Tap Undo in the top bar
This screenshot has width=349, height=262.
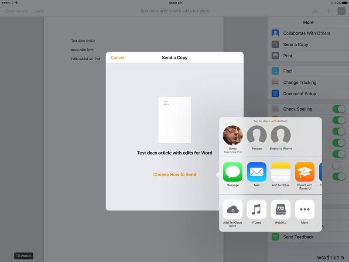click(39, 11)
